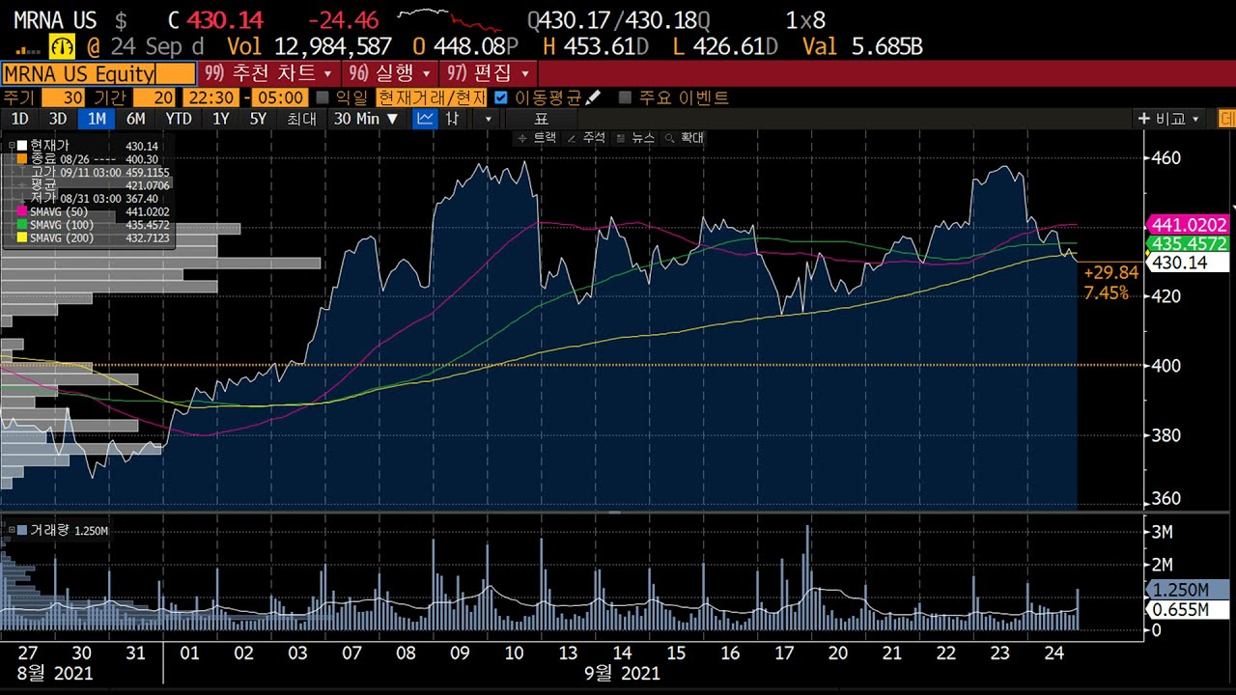Image resolution: width=1236 pixels, height=695 pixels.
Task: Click the 주기 field showing 30
Action: 63,97
